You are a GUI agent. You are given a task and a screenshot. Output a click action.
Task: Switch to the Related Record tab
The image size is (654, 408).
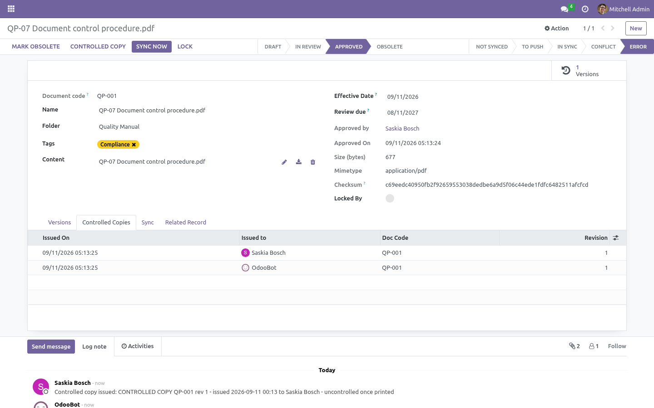[186, 222]
